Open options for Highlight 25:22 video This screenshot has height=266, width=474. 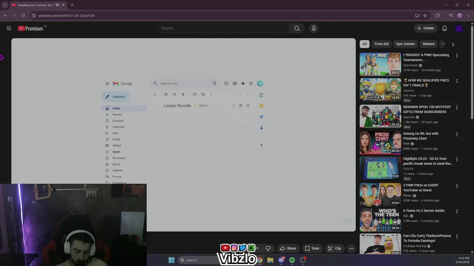(457, 159)
